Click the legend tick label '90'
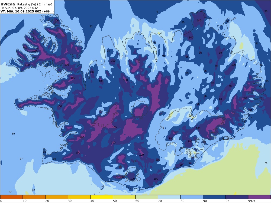This screenshot has height=203, width=271. click(205, 201)
